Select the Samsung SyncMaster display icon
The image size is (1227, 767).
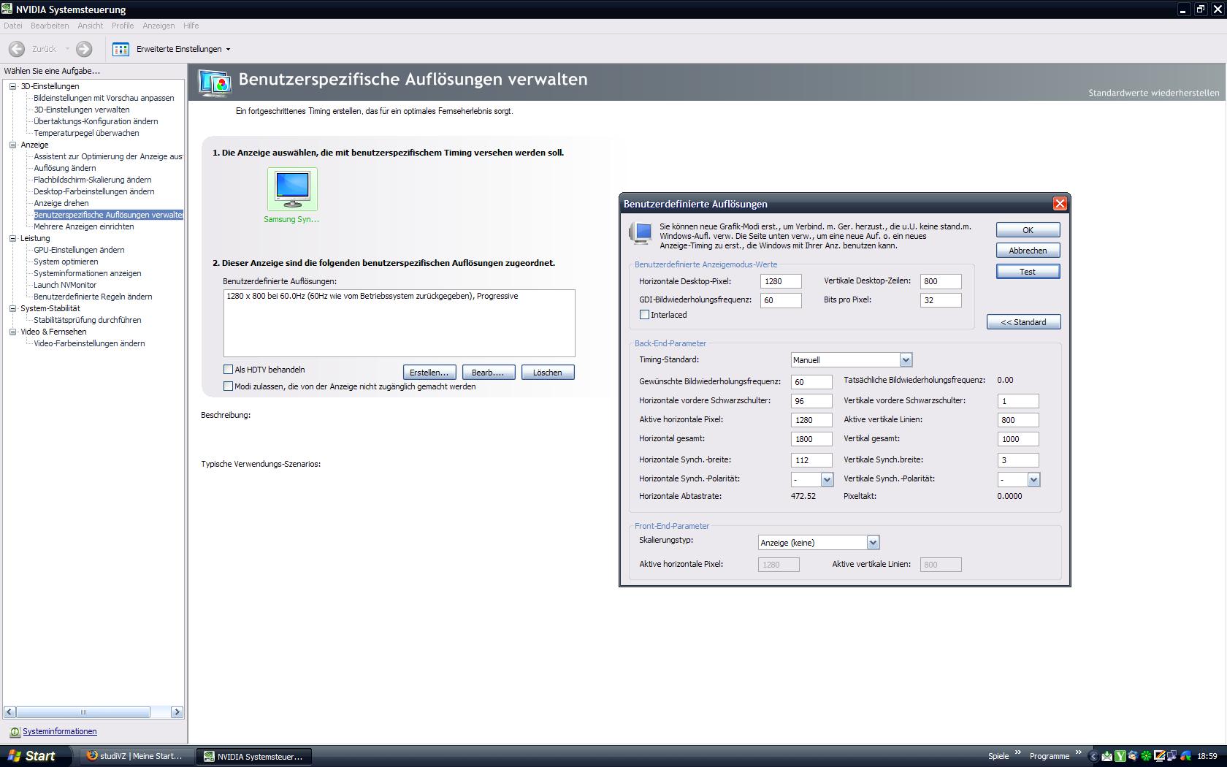click(292, 189)
